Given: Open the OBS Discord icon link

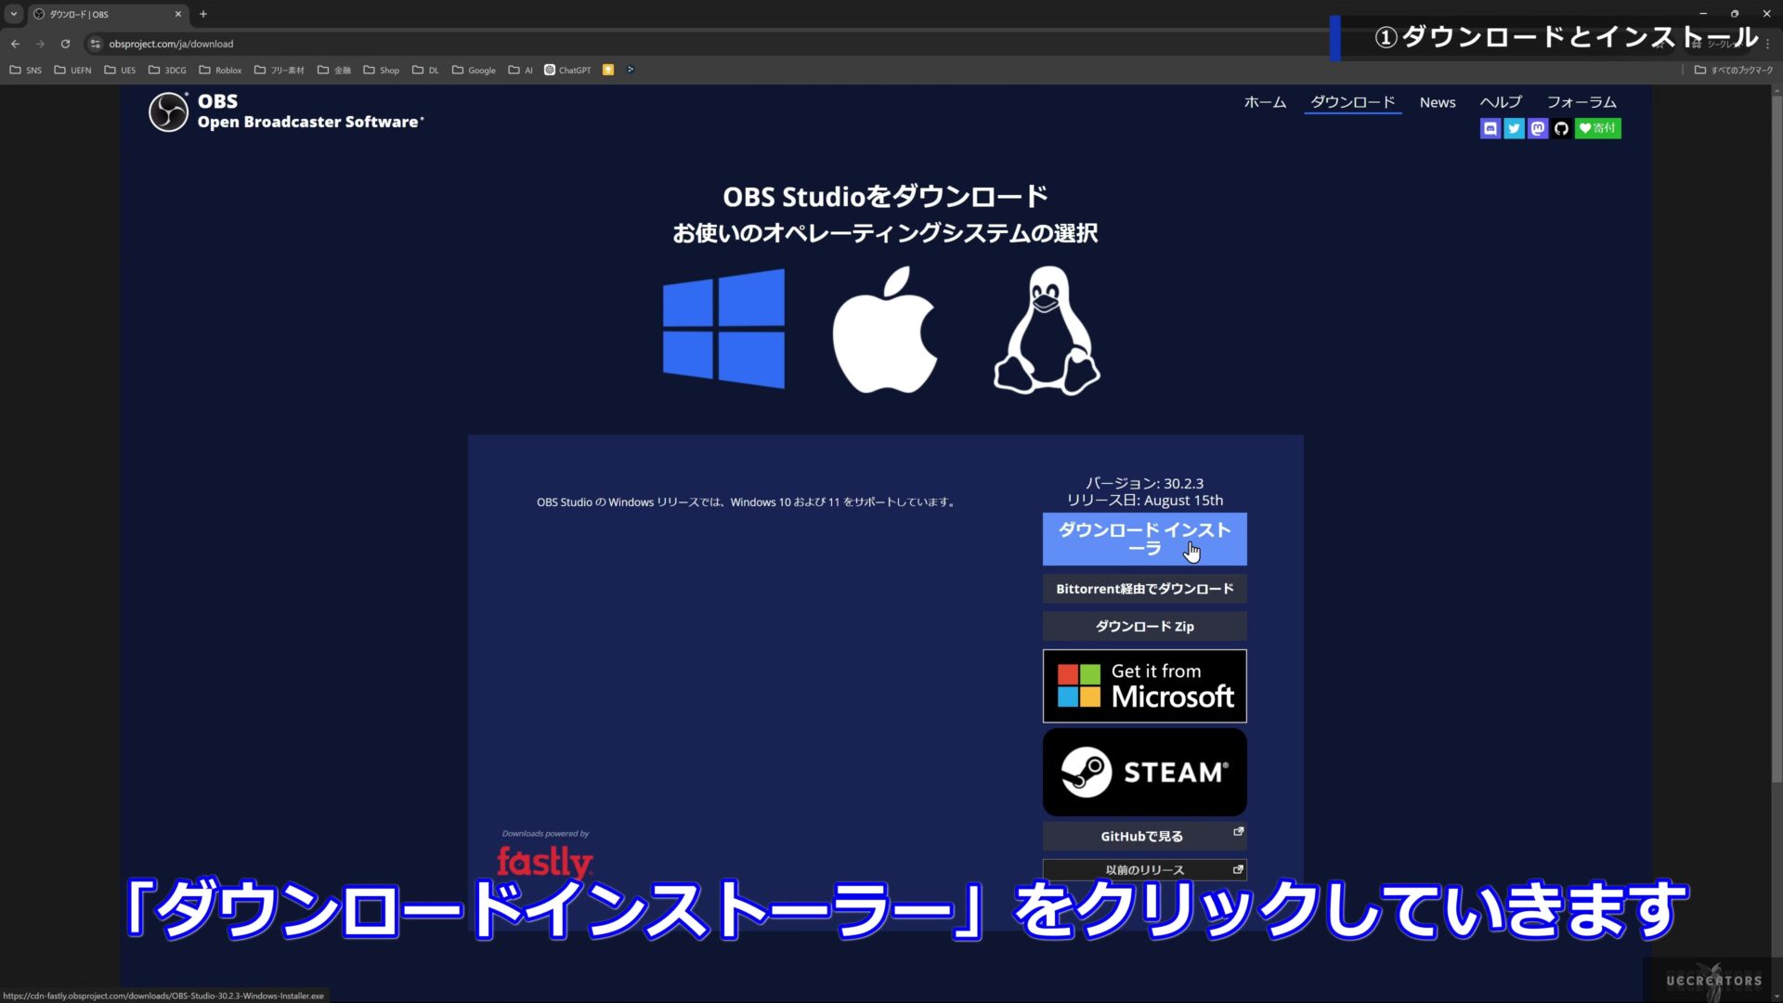Looking at the screenshot, I should (1490, 128).
